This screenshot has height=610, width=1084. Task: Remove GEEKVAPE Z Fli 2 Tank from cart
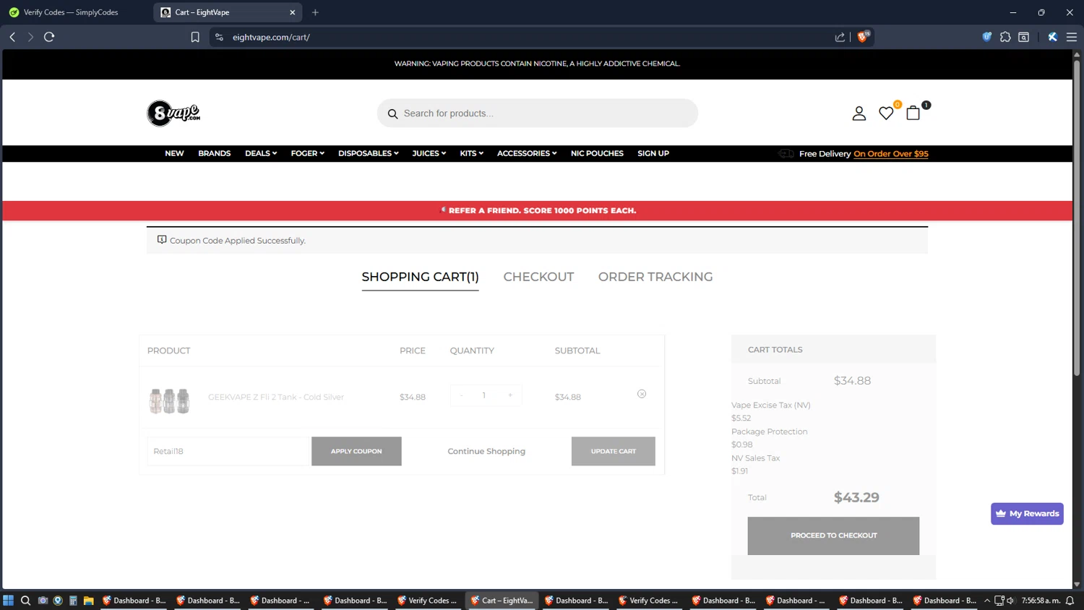pos(642,394)
